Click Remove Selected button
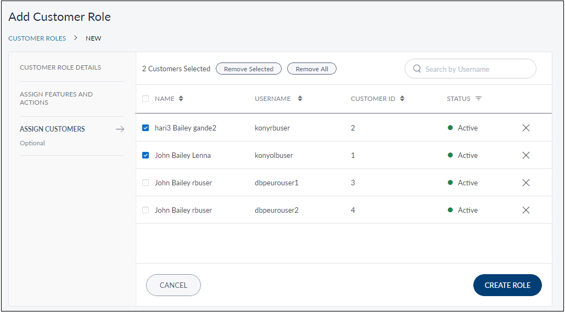This screenshot has width=565, height=312. pos(248,69)
